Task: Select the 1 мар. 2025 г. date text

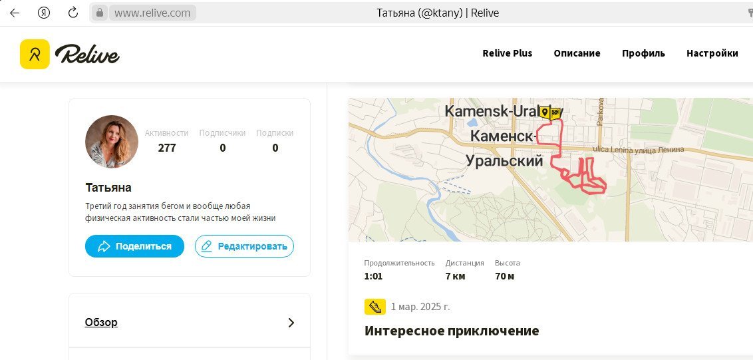Action: coord(420,307)
